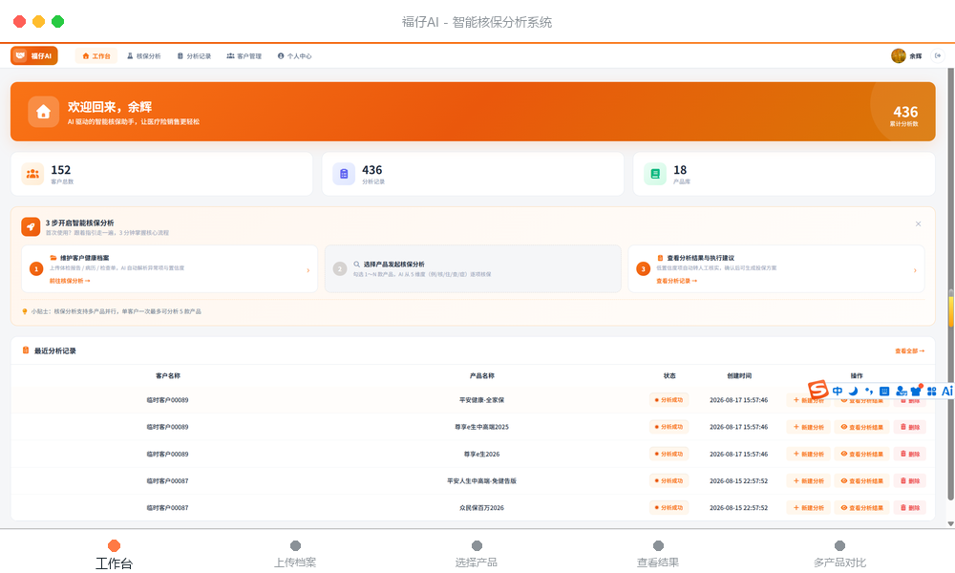This screenshot has width=955, height=573.
Task: Delete the 尊享e生2026 record
Action: tap(910, 454)
